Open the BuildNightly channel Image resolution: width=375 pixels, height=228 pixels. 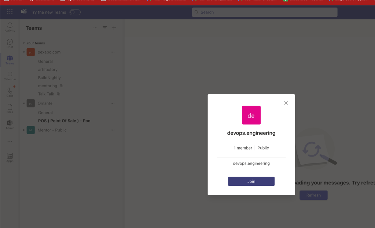pos(49,77)
